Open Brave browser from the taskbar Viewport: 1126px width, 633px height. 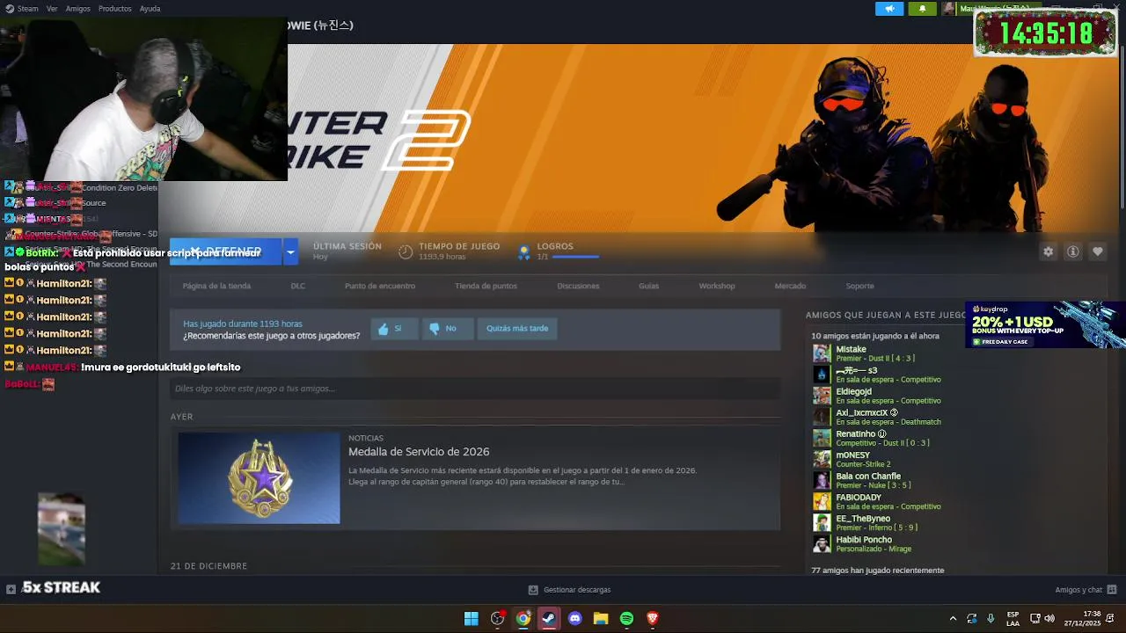pyautogui.click(x=653, y=618)
